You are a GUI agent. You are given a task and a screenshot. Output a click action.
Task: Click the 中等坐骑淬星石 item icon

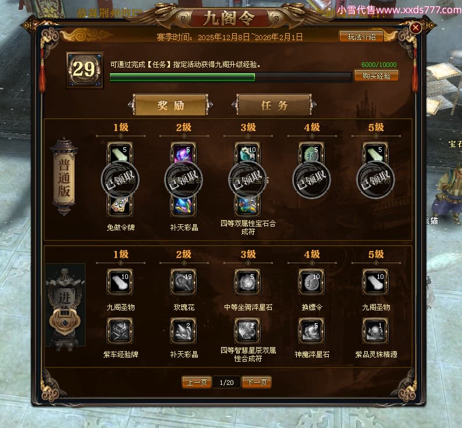click(247, 282)
